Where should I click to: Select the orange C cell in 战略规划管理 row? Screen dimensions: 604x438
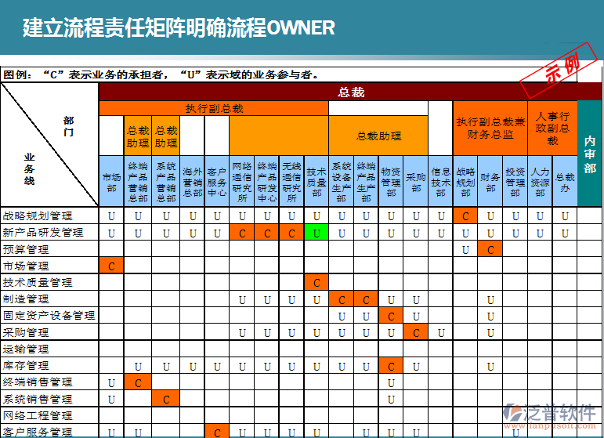(465, 215)
